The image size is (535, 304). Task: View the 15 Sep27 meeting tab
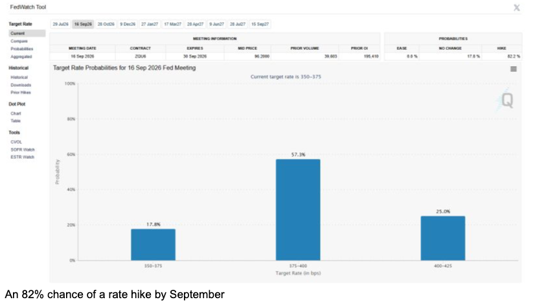tap(260, 24)
